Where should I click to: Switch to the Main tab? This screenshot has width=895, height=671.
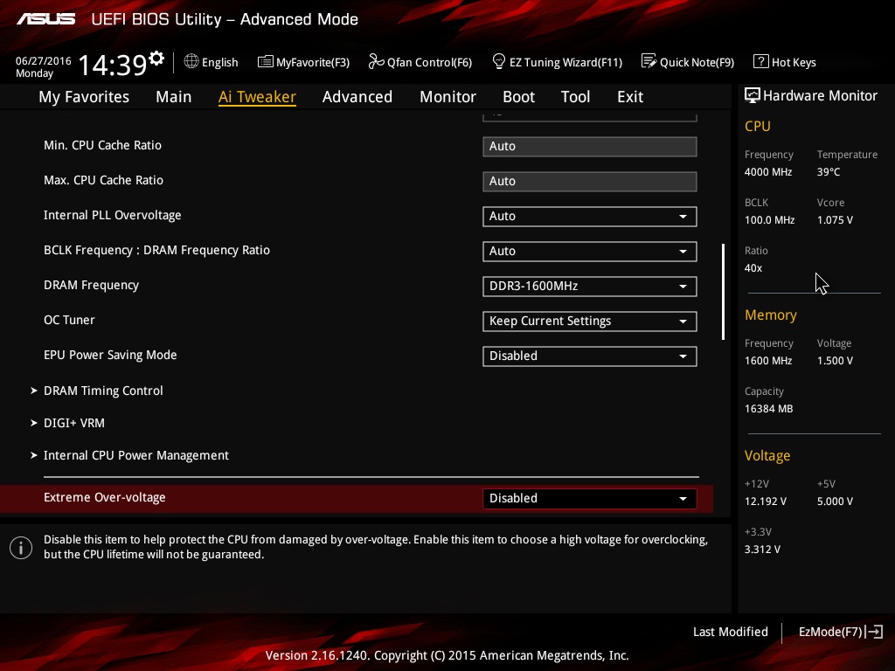click(x=174, y=97)
